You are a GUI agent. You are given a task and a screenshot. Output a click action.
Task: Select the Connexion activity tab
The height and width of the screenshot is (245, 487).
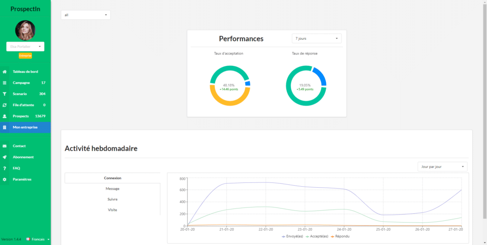(112, 178)
